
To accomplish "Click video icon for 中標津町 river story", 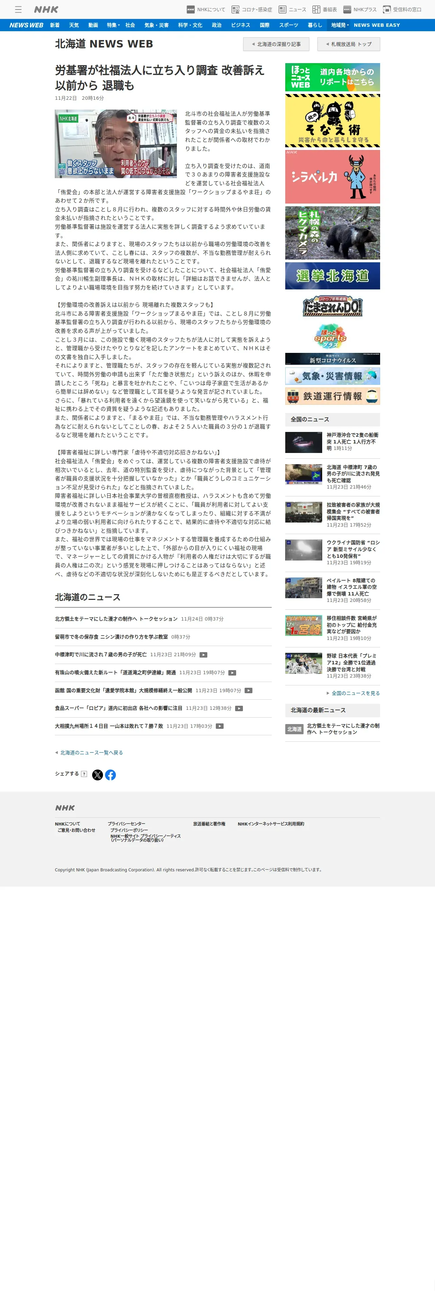I will tap(204, 655).
